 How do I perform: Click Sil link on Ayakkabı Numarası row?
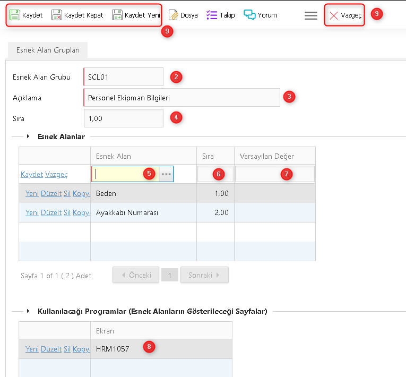coord(67,212)
